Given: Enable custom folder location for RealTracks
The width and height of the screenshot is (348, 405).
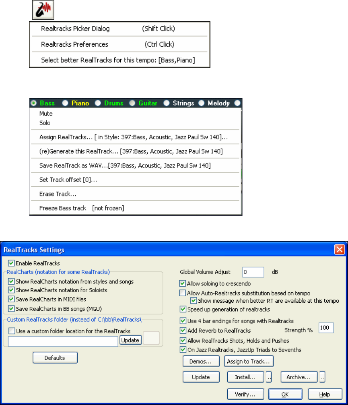Looking at the screenshot, I should click(x=12, y=331).
